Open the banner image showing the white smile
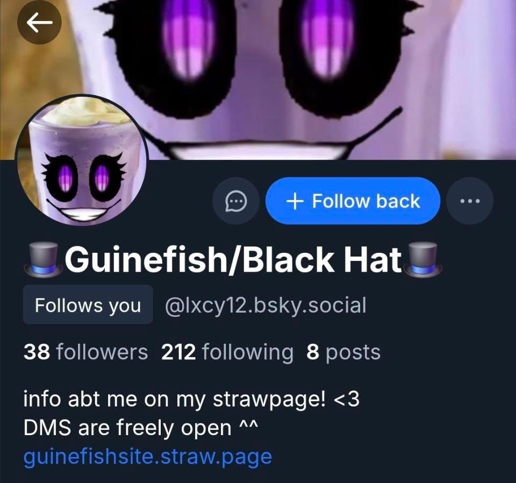The image size is (516, 483). [258, 80]
